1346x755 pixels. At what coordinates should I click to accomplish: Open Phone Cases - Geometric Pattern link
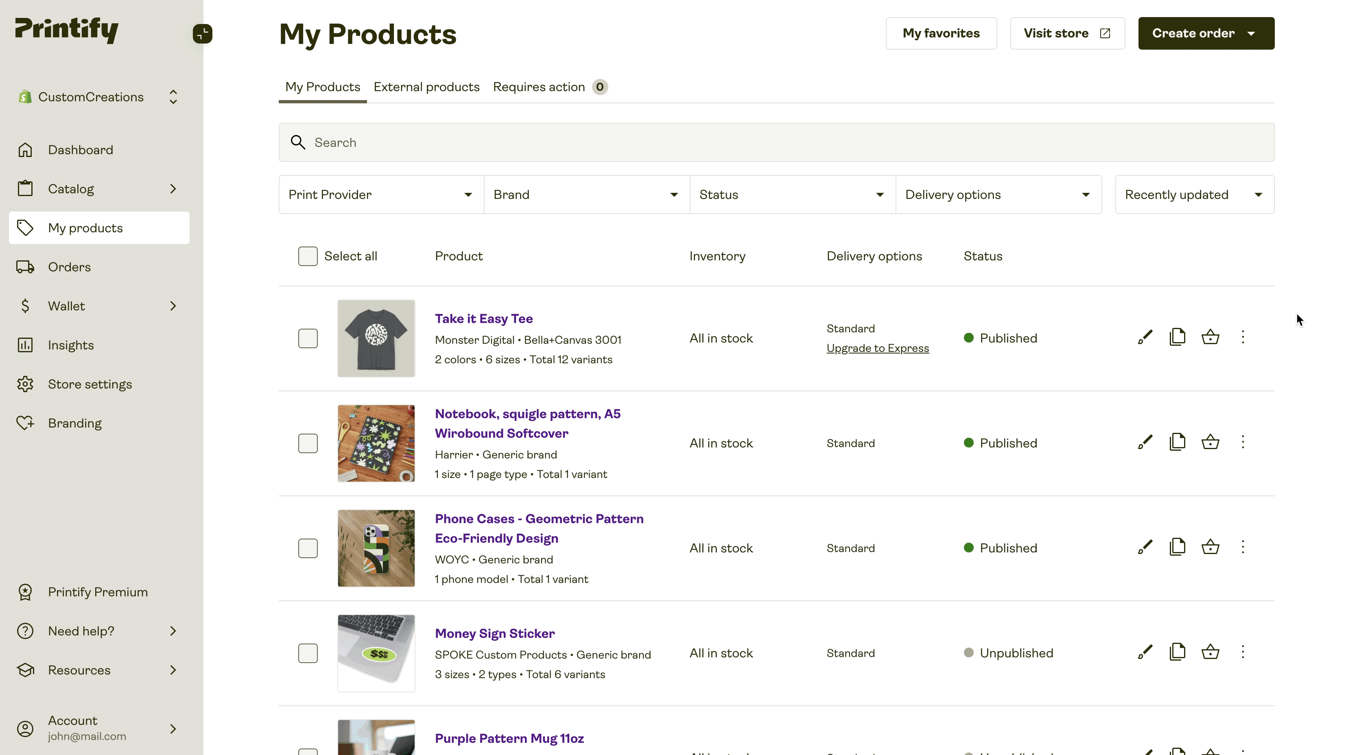(x=539, y=529)
